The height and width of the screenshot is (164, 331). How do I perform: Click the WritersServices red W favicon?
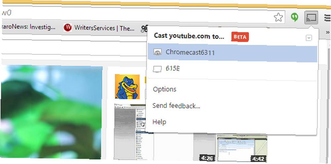pos(68,28)
